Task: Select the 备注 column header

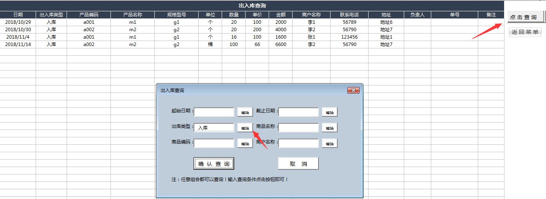Action: [491, 15]
